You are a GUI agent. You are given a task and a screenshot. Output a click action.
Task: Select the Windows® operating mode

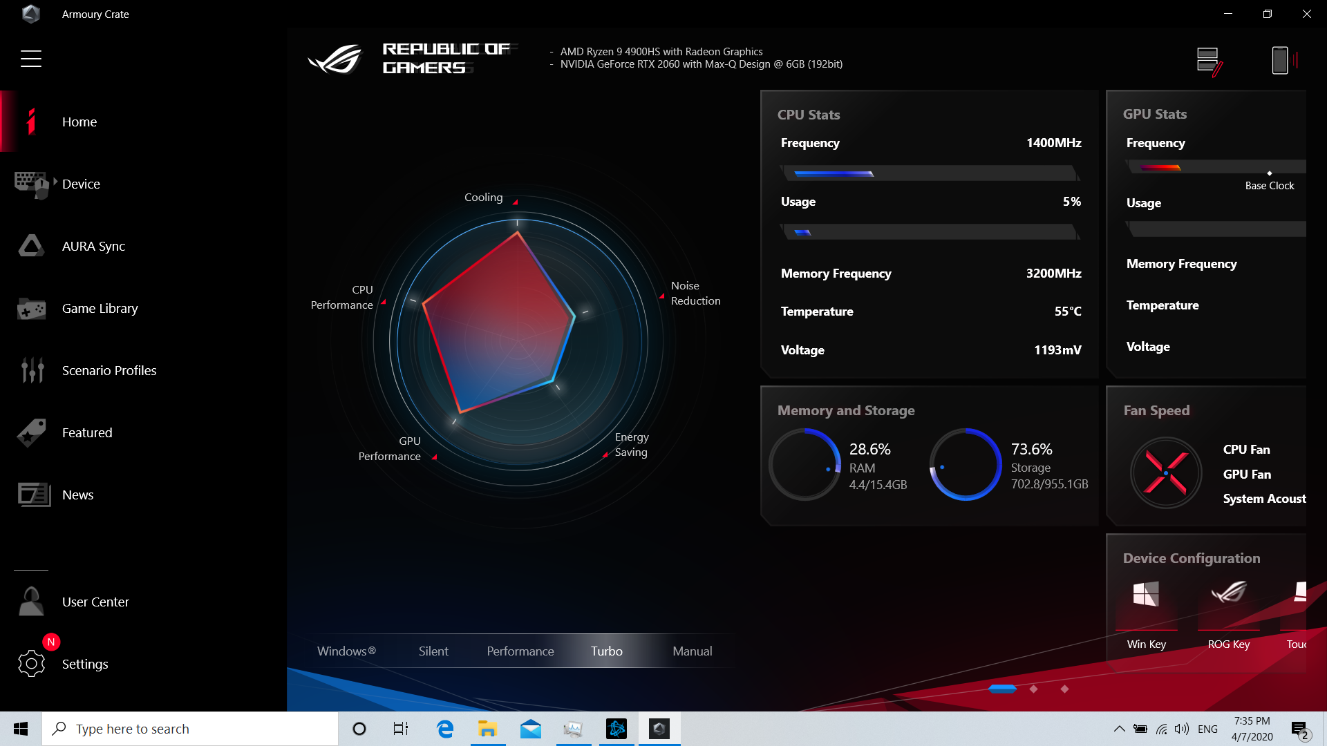point(346,651)
